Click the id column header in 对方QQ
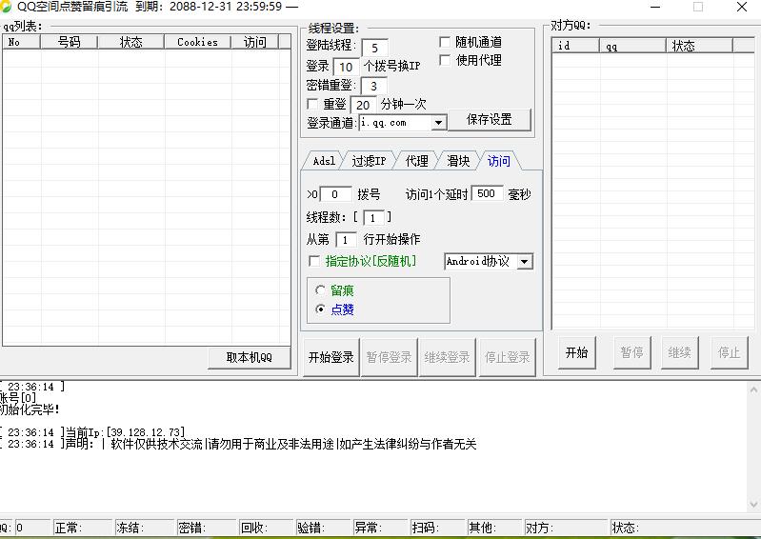 point(575,46)
